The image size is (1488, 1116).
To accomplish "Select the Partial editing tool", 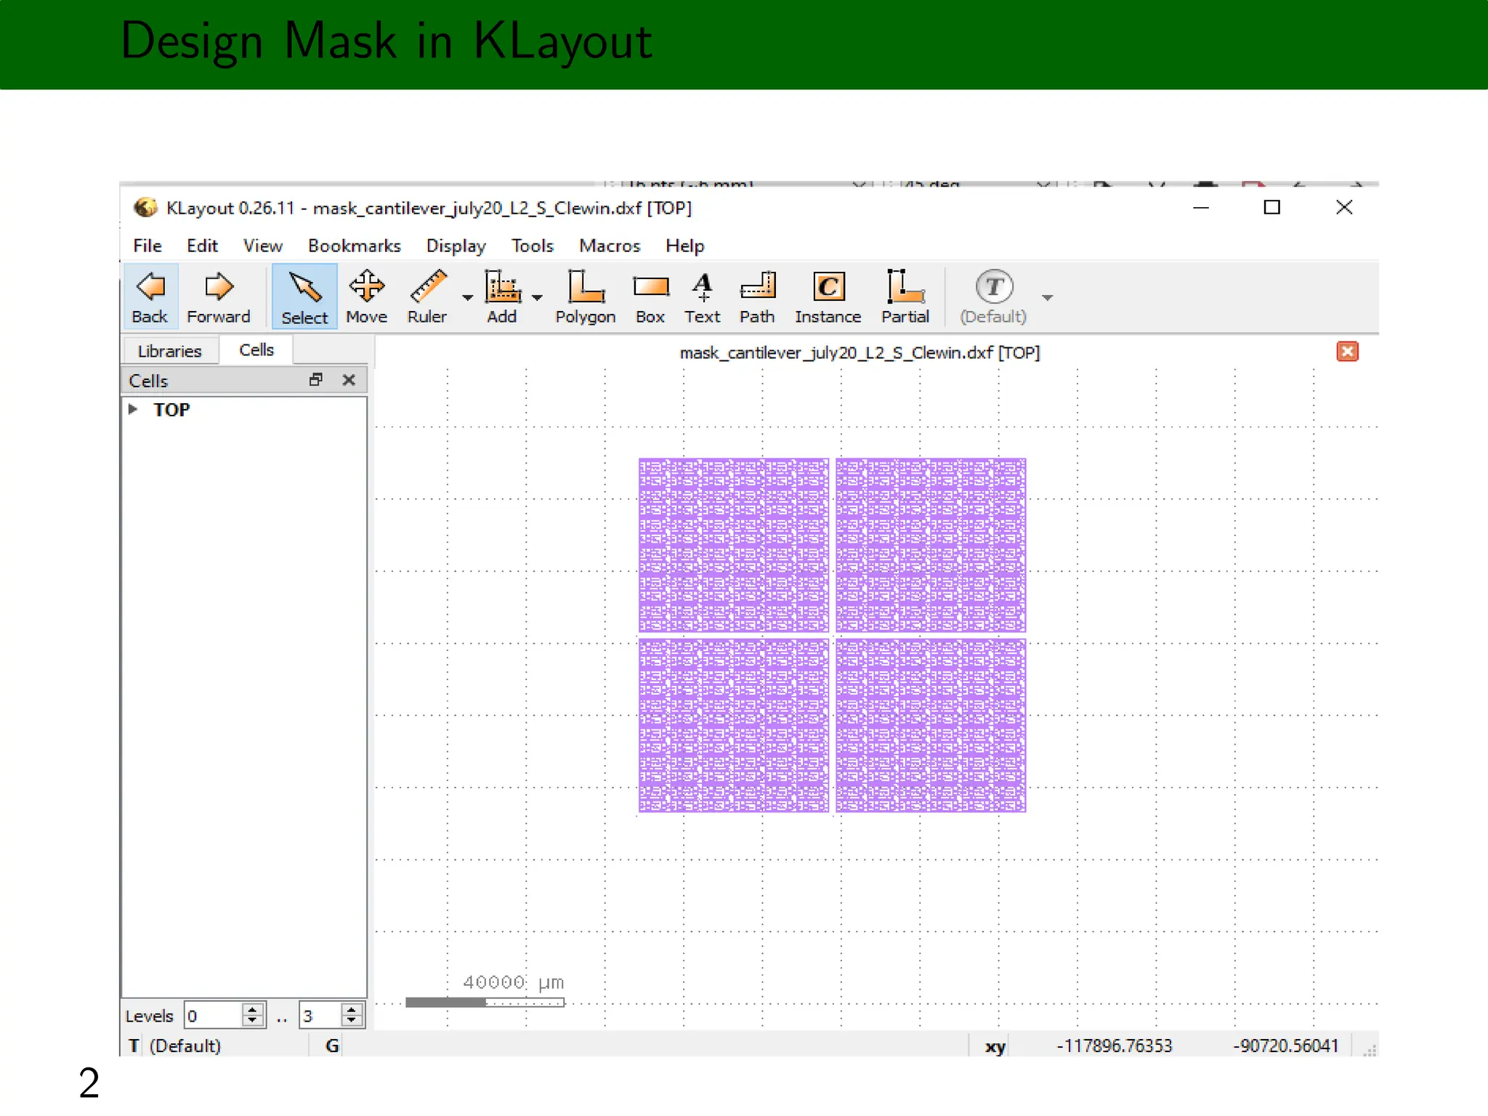I will point(905,296).
